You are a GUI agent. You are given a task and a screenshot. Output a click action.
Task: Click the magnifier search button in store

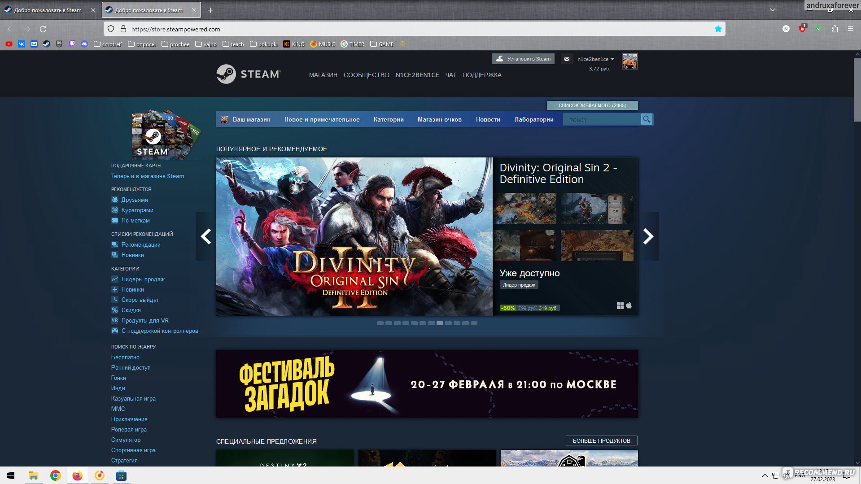(x=647, y=119)
